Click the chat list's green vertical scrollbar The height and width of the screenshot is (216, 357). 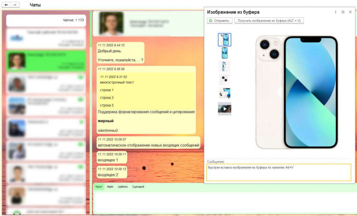point(91,29)
